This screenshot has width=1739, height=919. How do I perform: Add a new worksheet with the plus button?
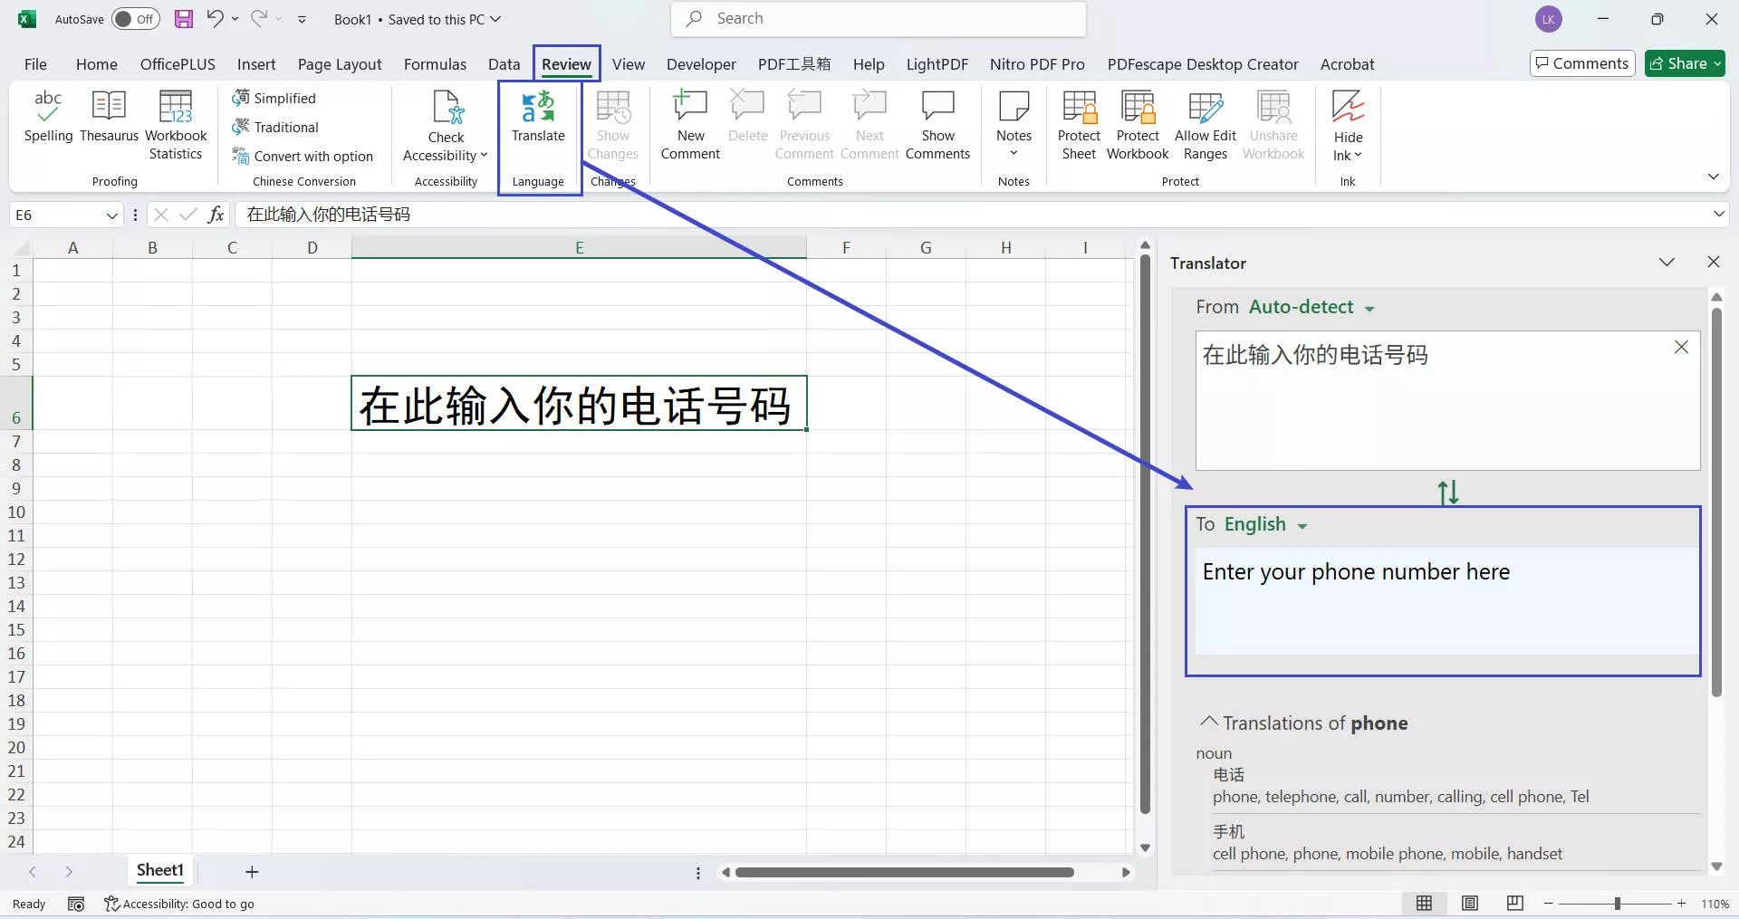pos(252,872)
